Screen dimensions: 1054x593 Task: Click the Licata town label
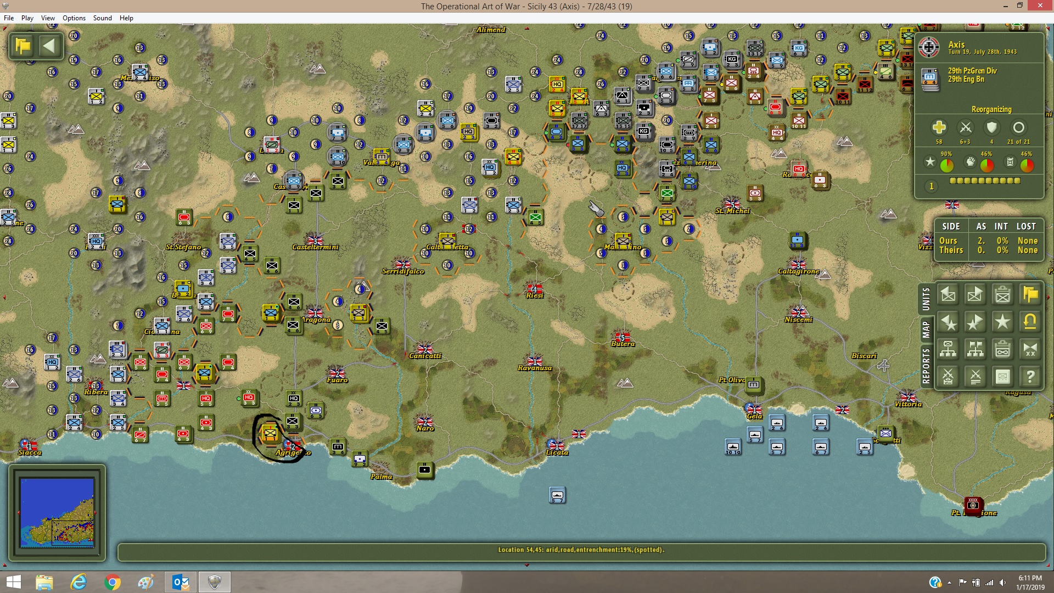pos(557,452)
